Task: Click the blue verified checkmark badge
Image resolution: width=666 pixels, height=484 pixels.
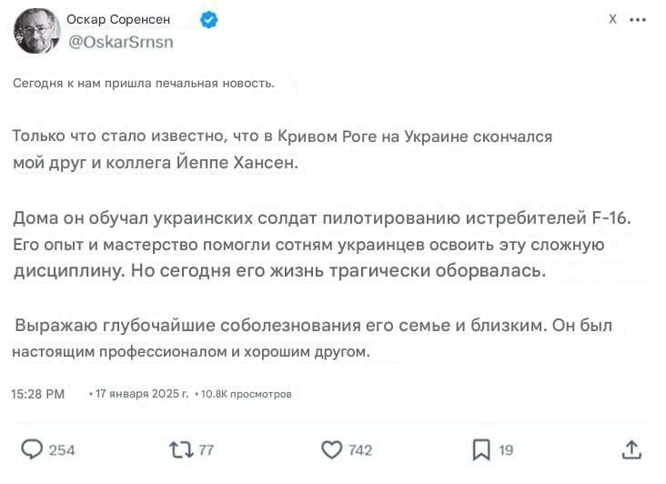Action: 209,19
